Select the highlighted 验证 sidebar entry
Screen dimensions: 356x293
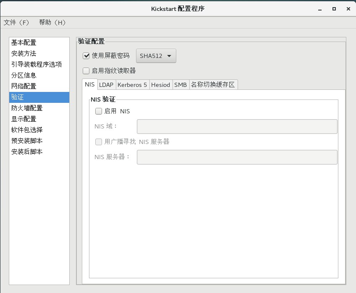click(39, 97)
